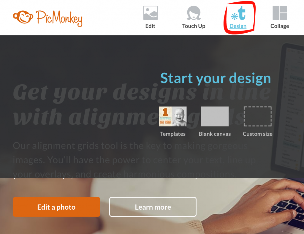The width and height of the screenshot is (304, 234).
Task: Select the Collage menu label
Action: pyautogui.click(x=280, y=26)
